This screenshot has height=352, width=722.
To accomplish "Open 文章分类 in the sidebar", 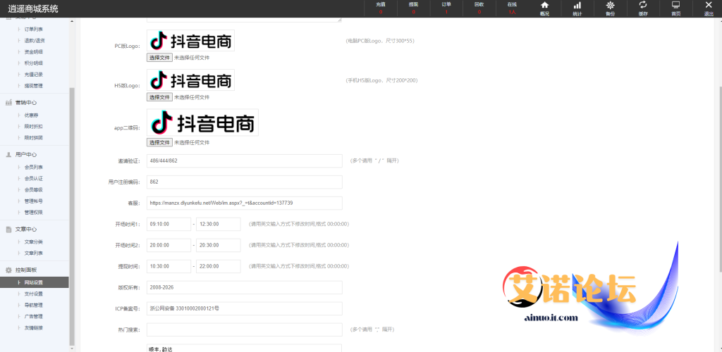I will pos(34,241).
